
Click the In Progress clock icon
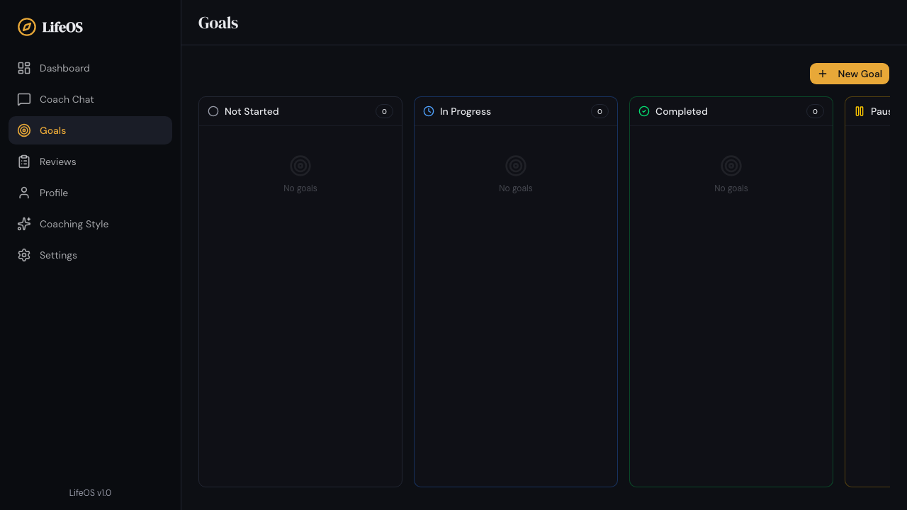[429, 111]
